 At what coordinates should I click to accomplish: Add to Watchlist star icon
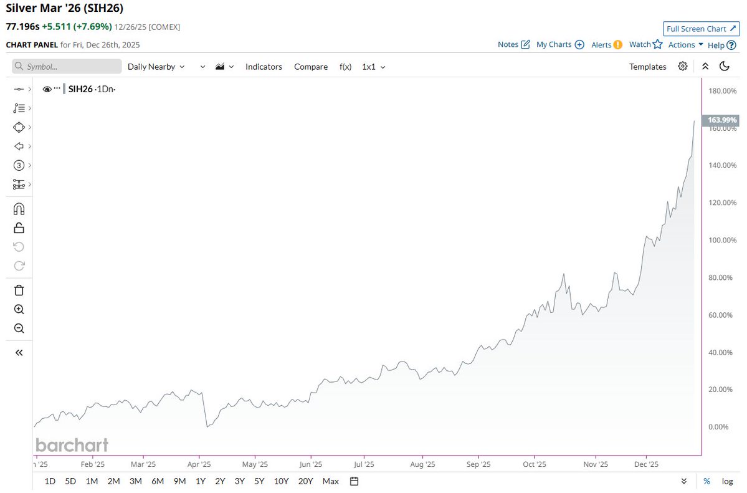(x=657, y=44)
